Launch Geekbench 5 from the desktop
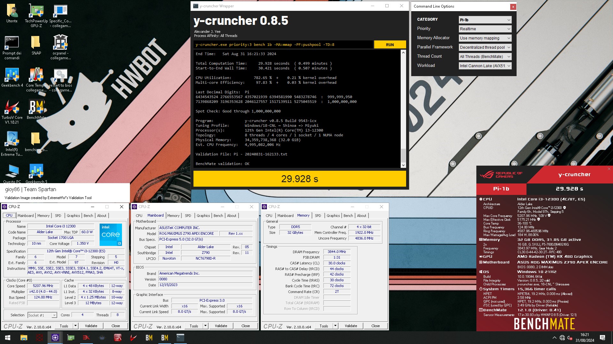 [36, 174]
